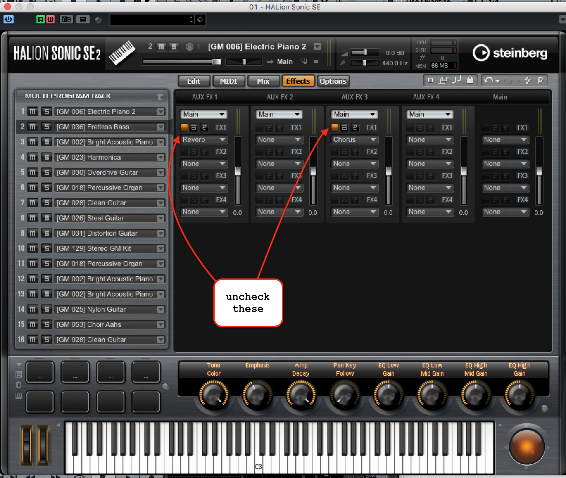This screenshot has height=478, width=566.
Task: Mute slot 5 Overdrive Guitar
Action: pyautogui.click(x=33, y=172)
